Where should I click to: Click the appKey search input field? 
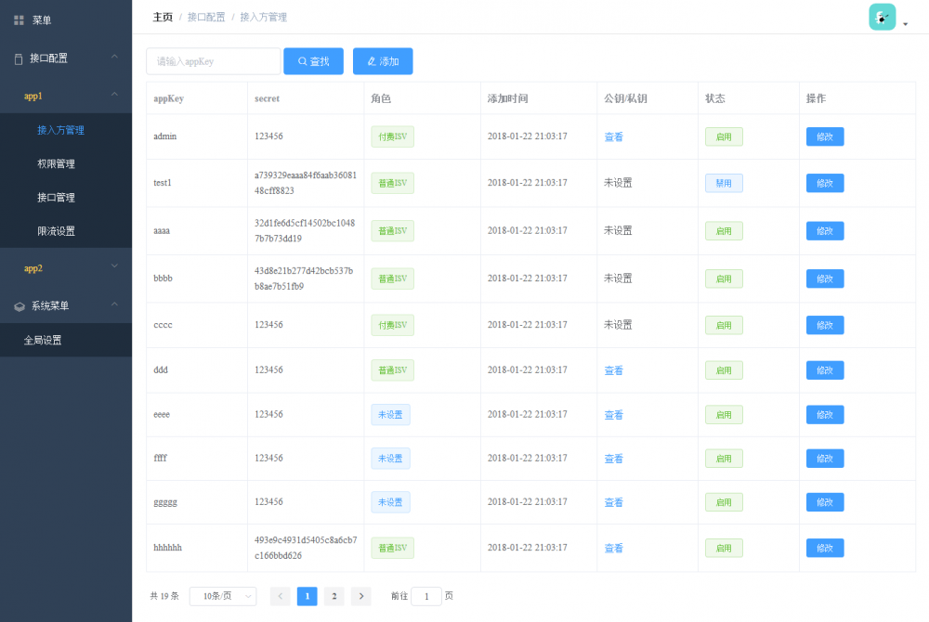[x=213, y=61]
